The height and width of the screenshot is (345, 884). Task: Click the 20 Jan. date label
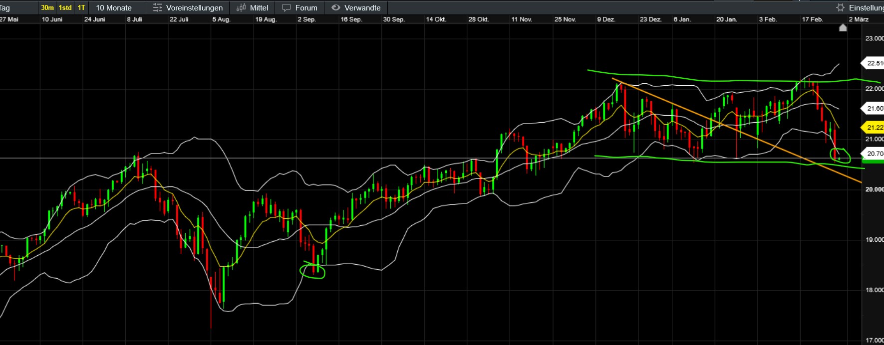(x=726, y=19)
